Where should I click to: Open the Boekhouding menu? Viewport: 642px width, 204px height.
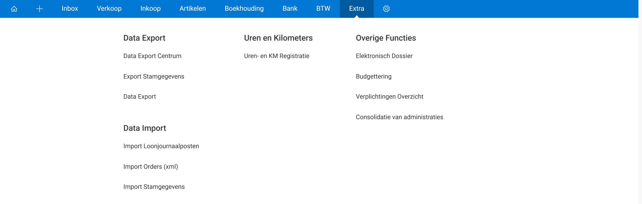[x=244, y=9]
